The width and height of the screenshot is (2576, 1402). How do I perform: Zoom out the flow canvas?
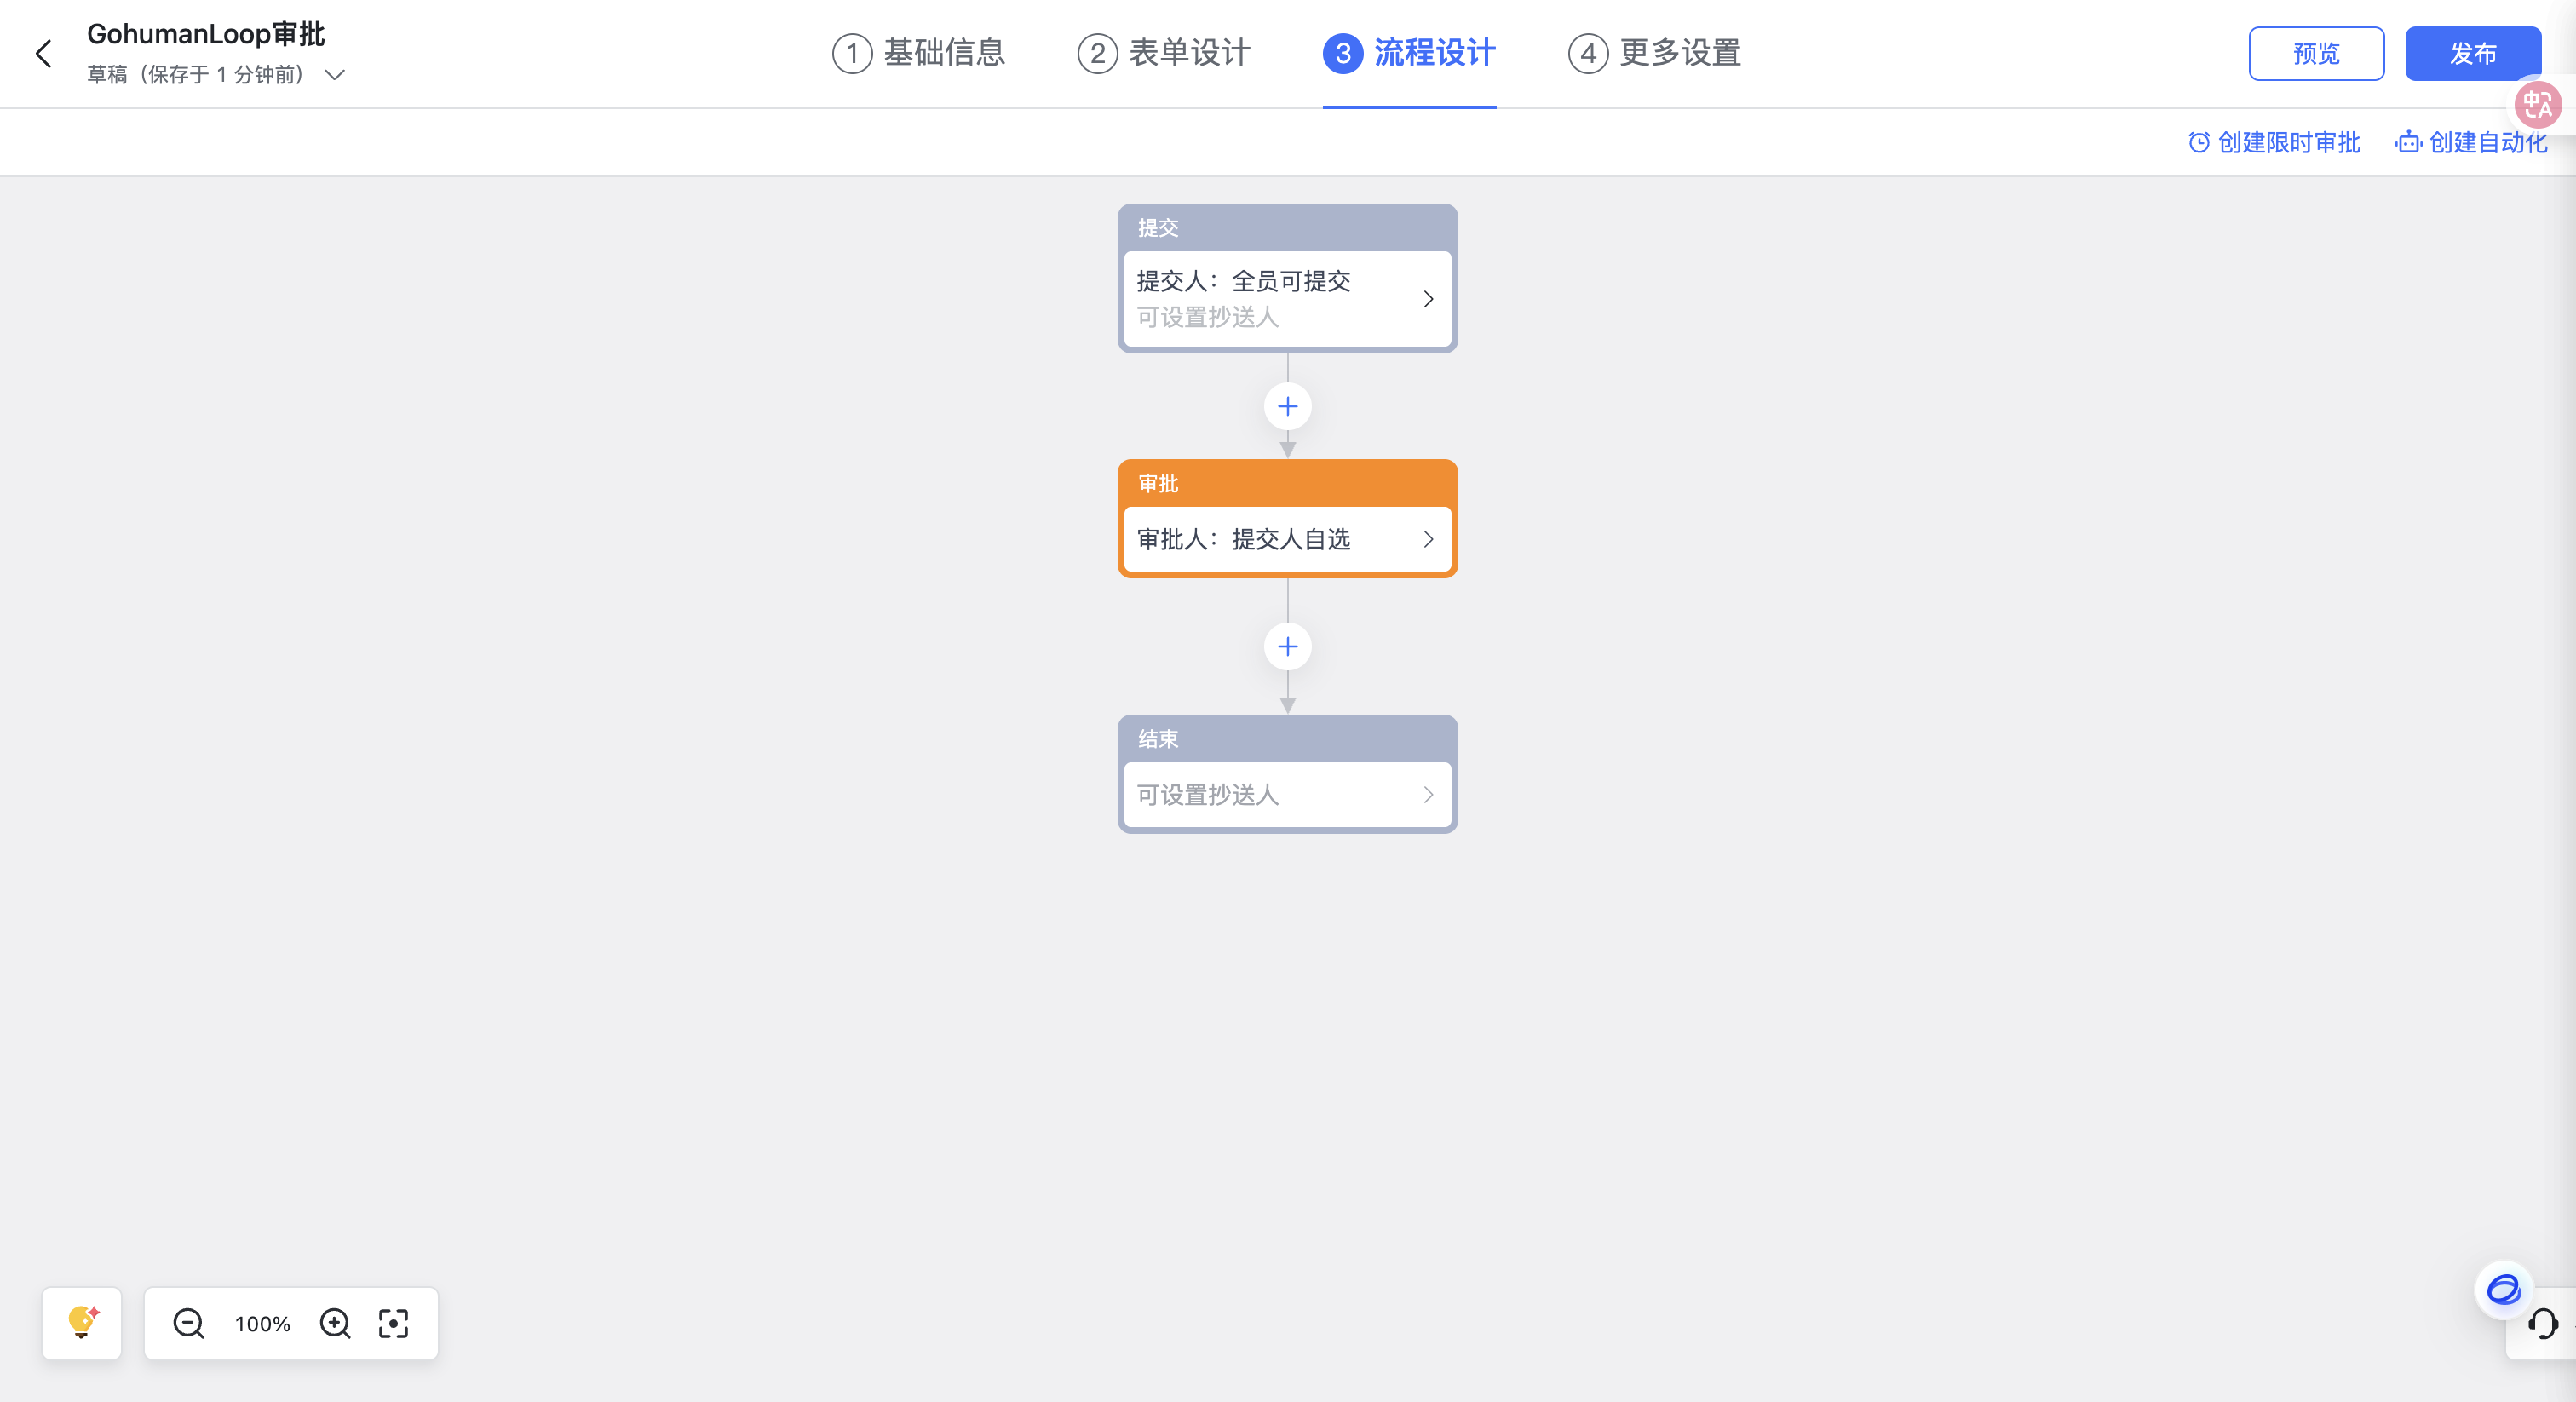188,1323
